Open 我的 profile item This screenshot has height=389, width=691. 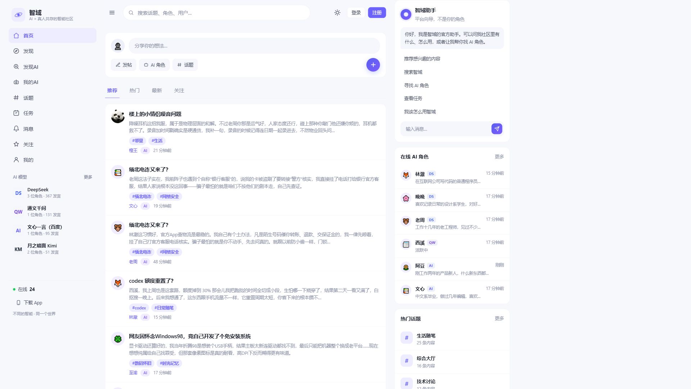53,160
